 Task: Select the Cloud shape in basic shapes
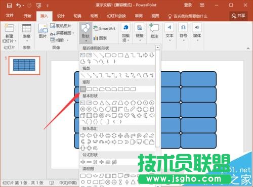tap(152, 116)
